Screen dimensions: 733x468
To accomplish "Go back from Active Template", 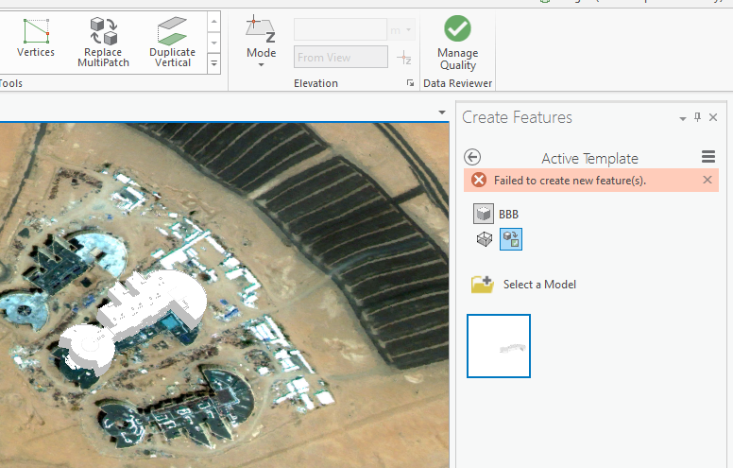I will 472,157.
